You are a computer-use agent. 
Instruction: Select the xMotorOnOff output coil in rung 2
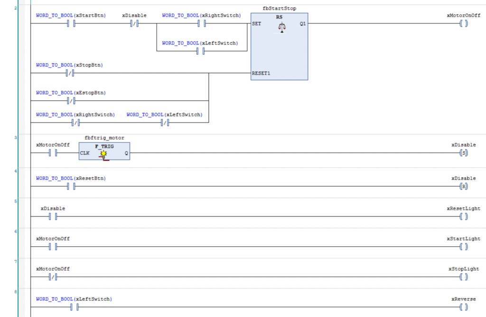tap(463, 23)
